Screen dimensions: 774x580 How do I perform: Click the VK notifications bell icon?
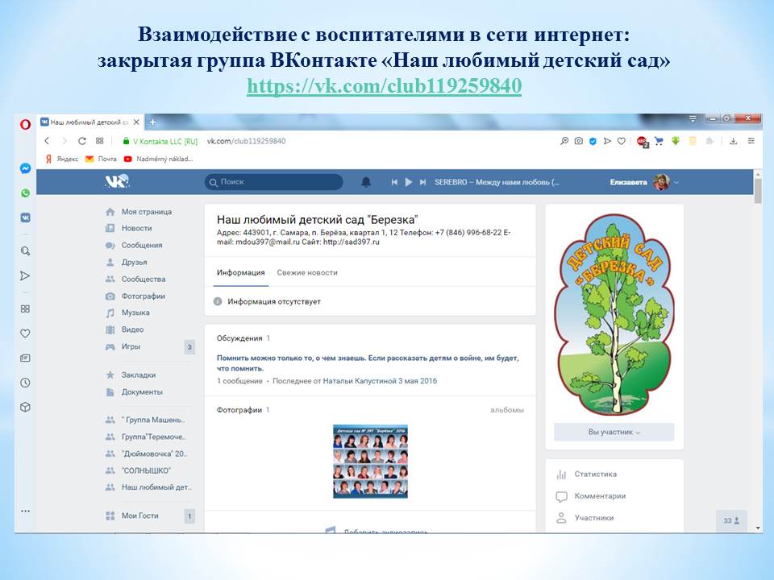coord(366,182)
